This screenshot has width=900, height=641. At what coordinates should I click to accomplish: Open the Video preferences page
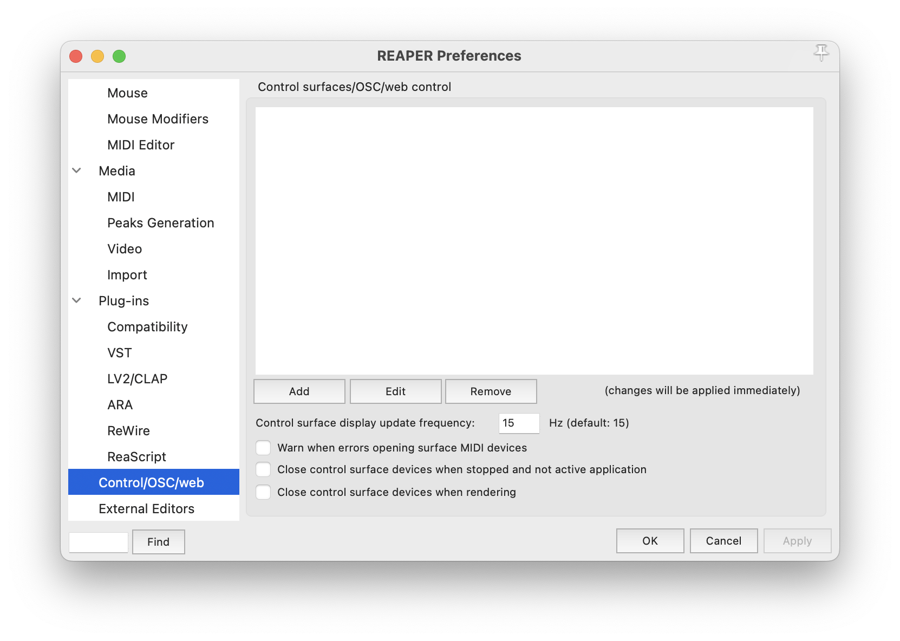coord(154,249)
